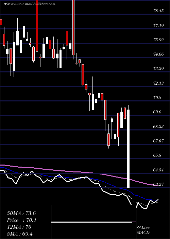Click the 68.33 price axis label
Viewport: 170px width, 239px height.
(158, 126)
